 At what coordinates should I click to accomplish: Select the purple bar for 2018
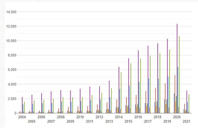[x=158, y=78]
